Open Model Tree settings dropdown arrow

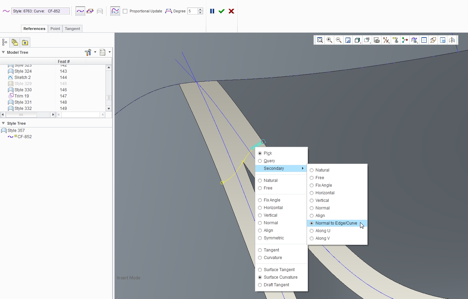[95, 52]
